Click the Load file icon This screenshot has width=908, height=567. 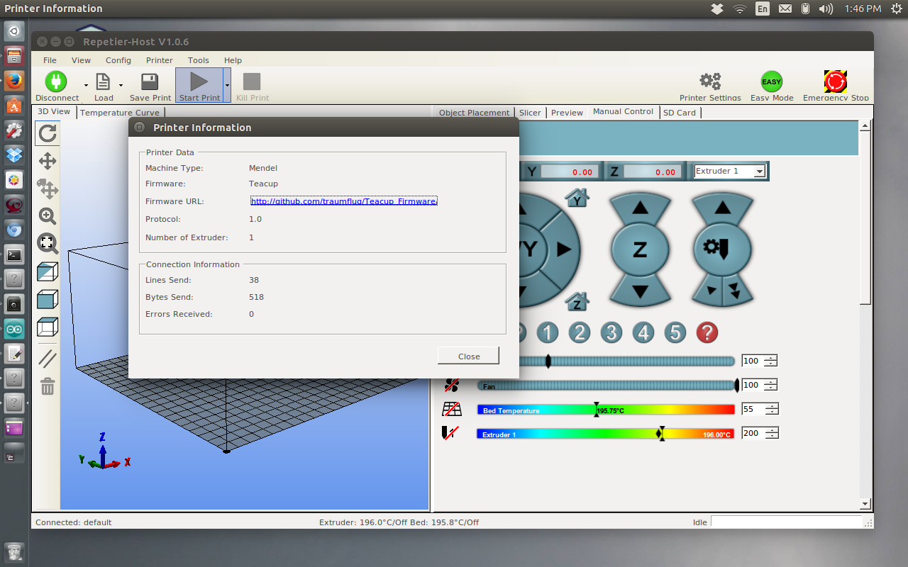click(x=103, y=82)
